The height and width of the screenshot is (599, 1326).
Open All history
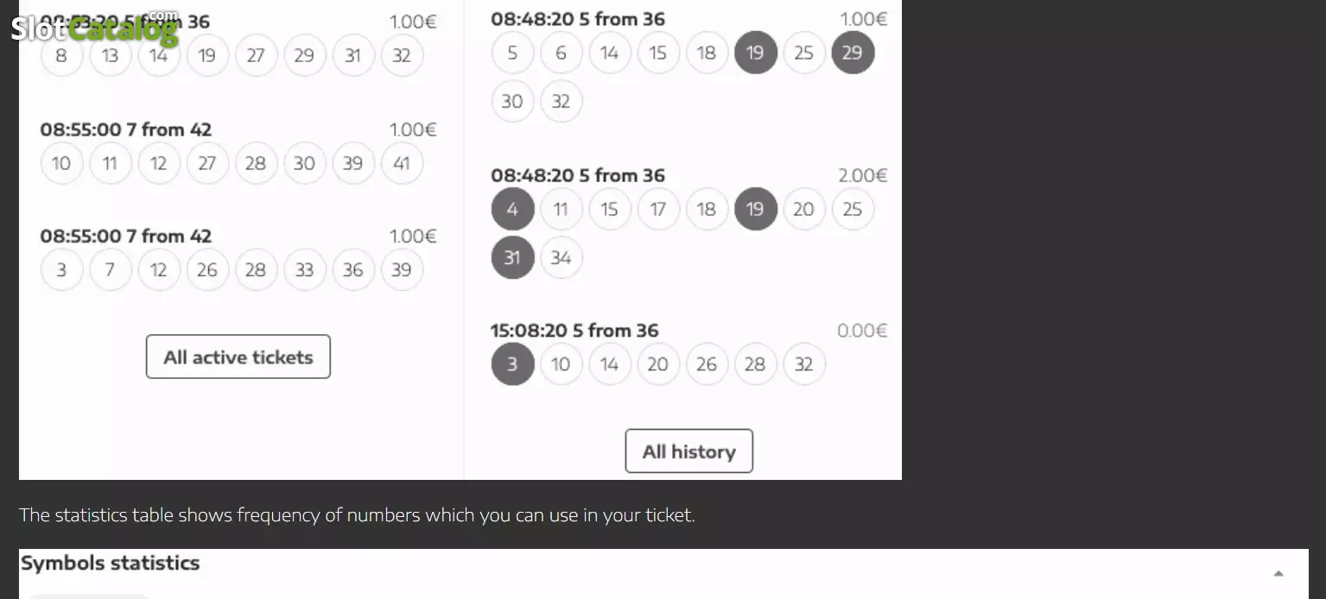[x=689, y=451]
